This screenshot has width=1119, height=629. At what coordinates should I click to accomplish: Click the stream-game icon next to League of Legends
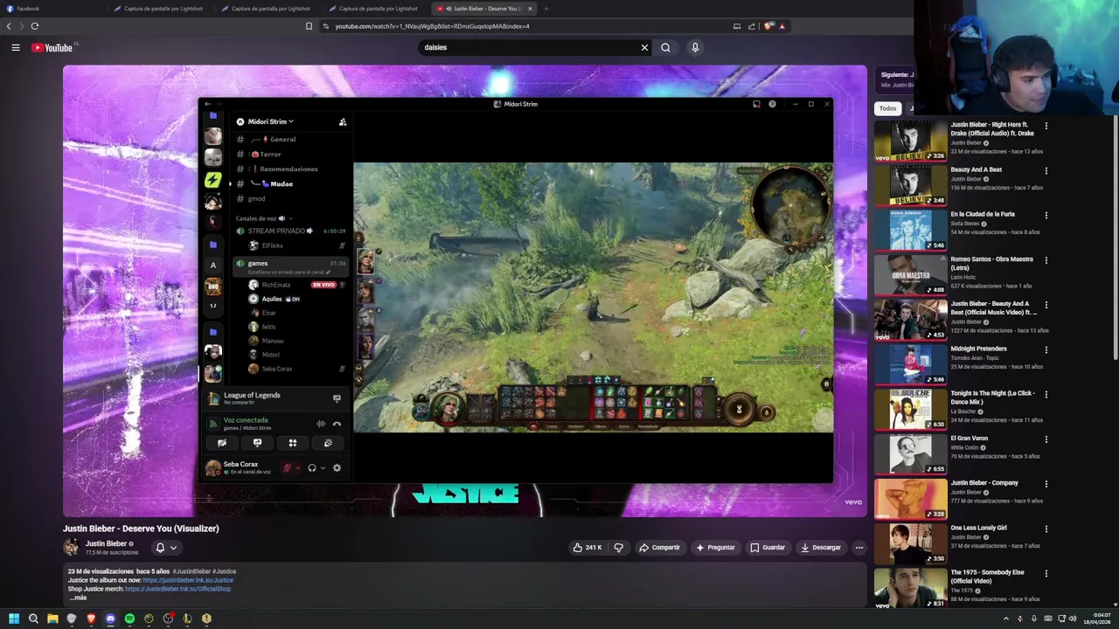pyautogui.click(x=337, y=398)
